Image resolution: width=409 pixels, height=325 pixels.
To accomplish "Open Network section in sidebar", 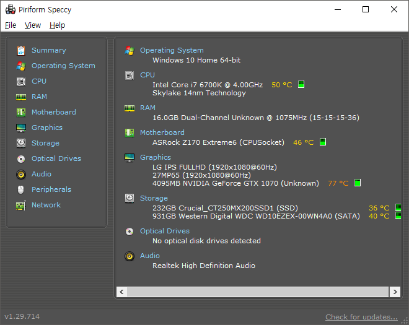I will pyautogui.click(x=46, y=205).
